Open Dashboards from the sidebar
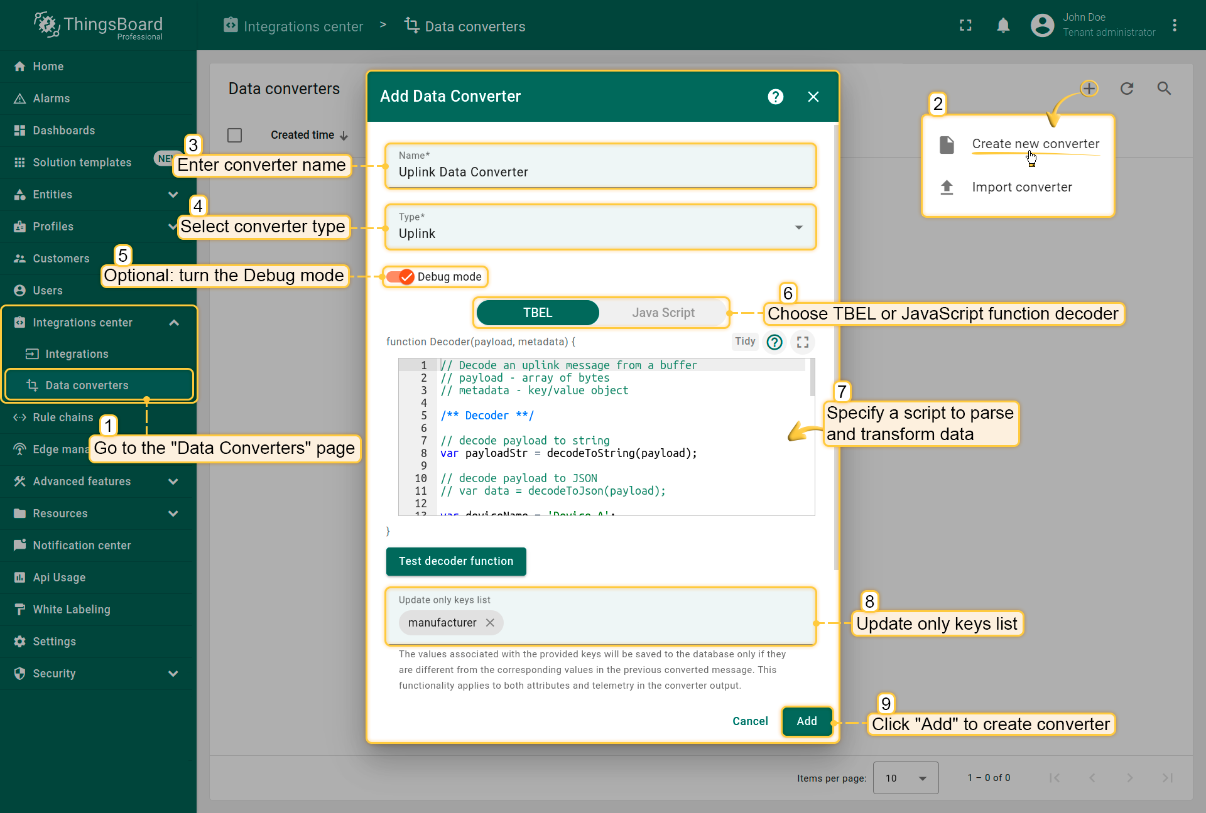The width and height of the screenshot is (1206, 813). 98,131
